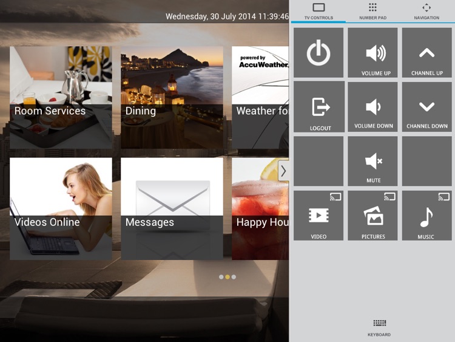Screen dimensions: 455x342
Task: Switch to the TV Controls tab
Action: [x=318, y=12]
